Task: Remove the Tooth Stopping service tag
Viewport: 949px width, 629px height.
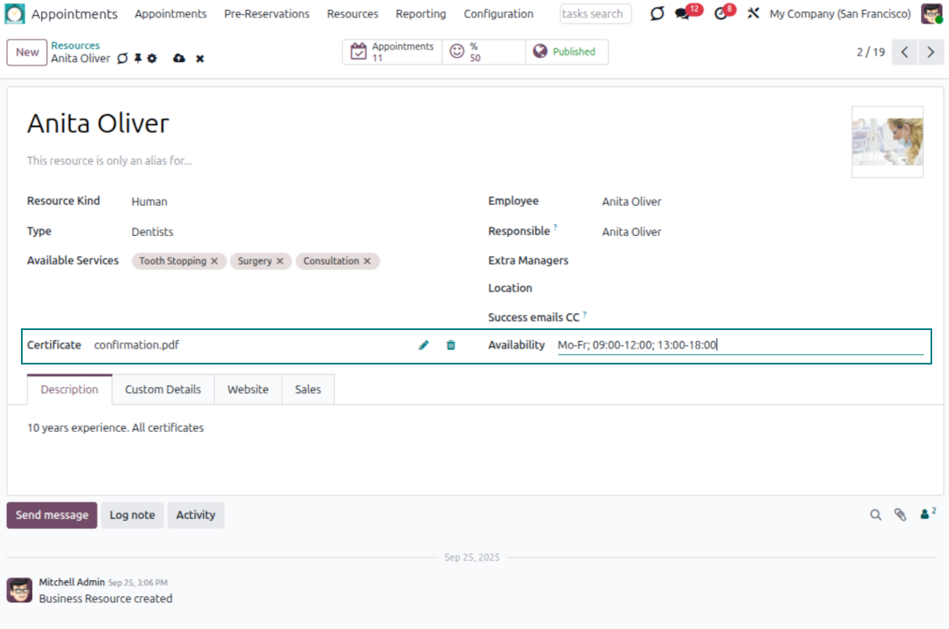Action: pos(214,261)
